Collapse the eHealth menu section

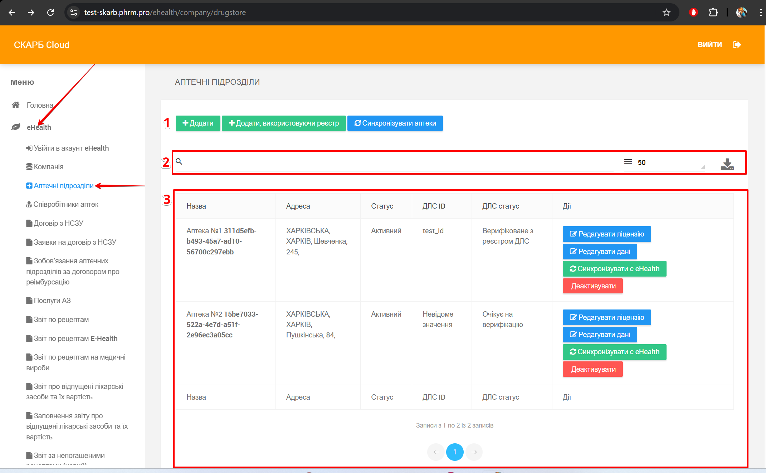tap(39, 127)
